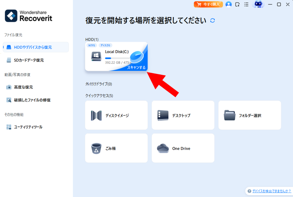Screen dimensions: 293x197
Task: Click the recycle bin icon
Action: [x=96, y=148]
